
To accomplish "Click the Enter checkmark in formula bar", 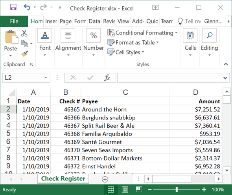I will coord(90,78).
